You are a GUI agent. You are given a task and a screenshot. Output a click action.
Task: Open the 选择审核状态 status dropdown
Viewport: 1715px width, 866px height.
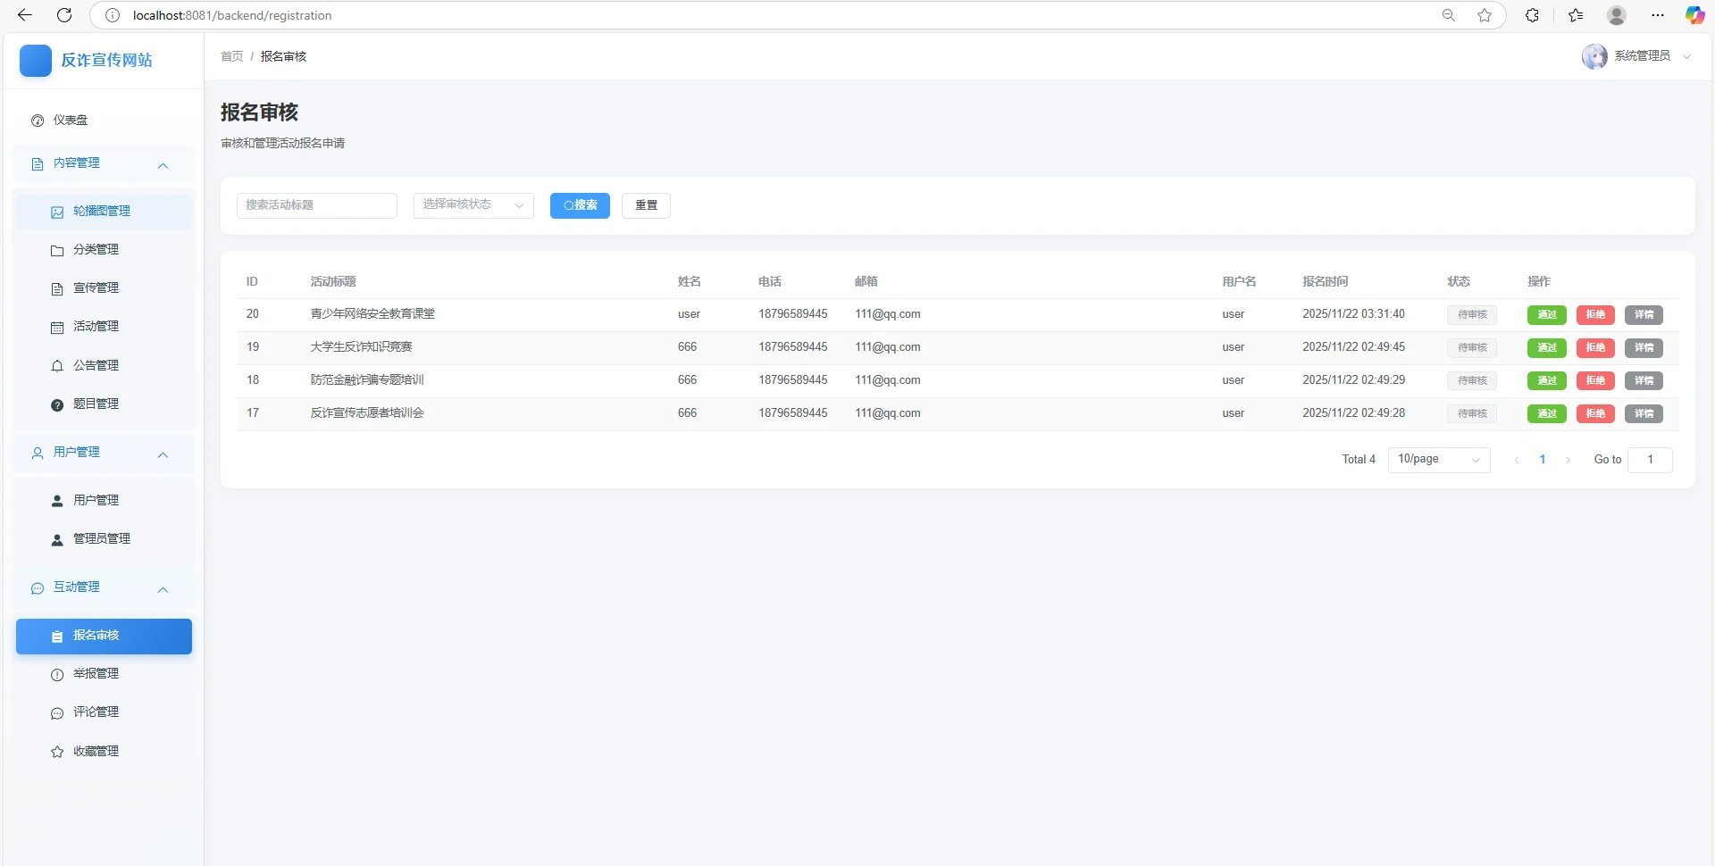click(473, 205)
